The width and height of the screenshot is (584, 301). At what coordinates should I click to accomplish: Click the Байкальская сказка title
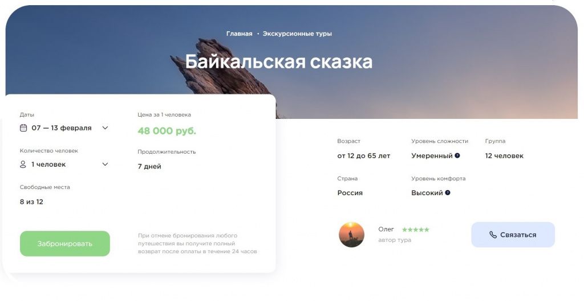[x=278, y=61]
